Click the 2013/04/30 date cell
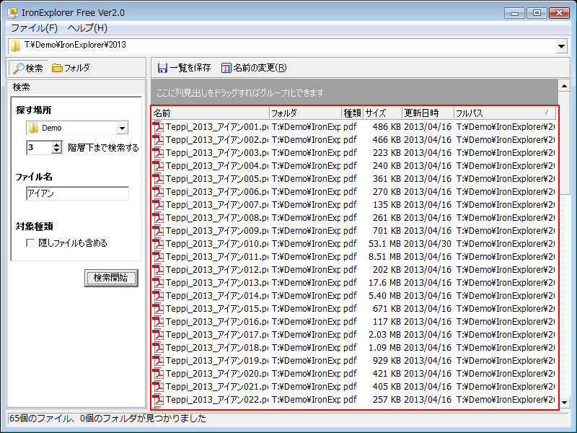The width and height of the screenshot is (577, 433). point(428,244)
